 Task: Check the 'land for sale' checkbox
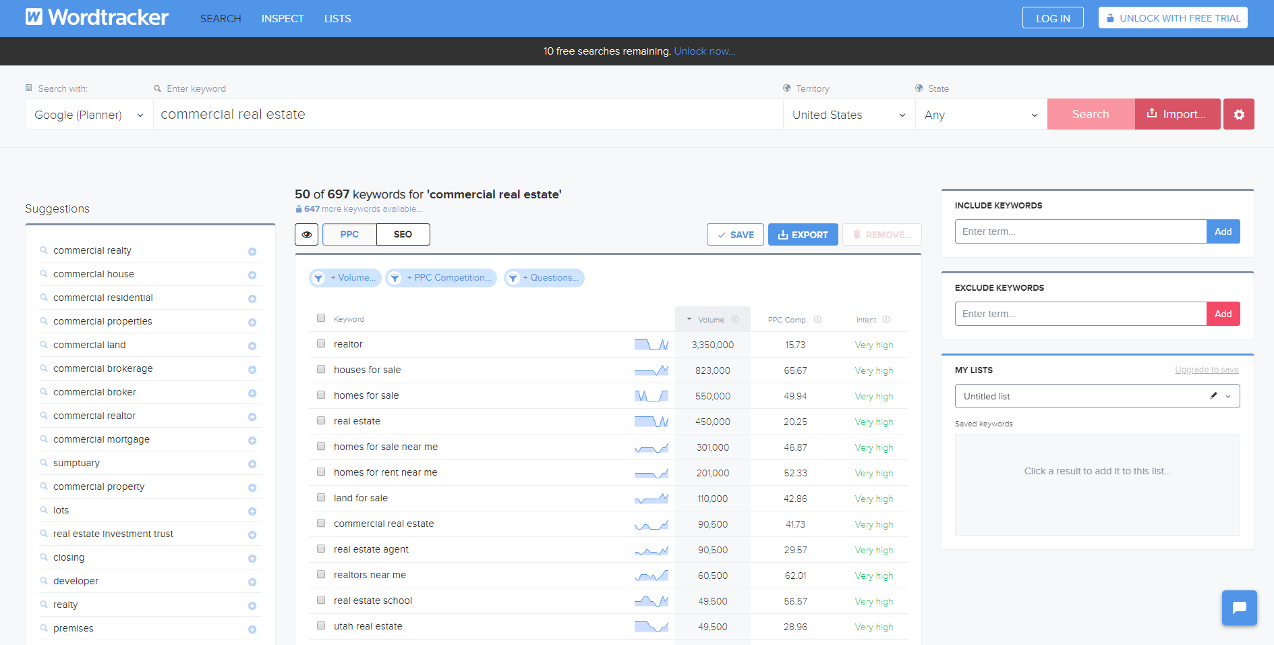(x=321, y=497)
